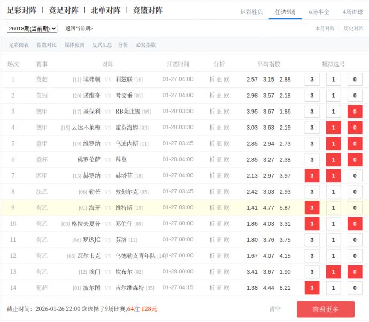
Task: Open the 4场进球 tab
Action: 352,12
